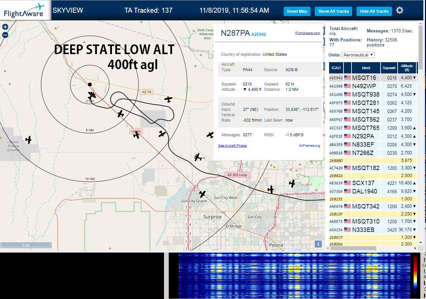This screenshot has height=299, width=426.
Task: Click US flag icon in N492WP row
Action: pos(347,86)
